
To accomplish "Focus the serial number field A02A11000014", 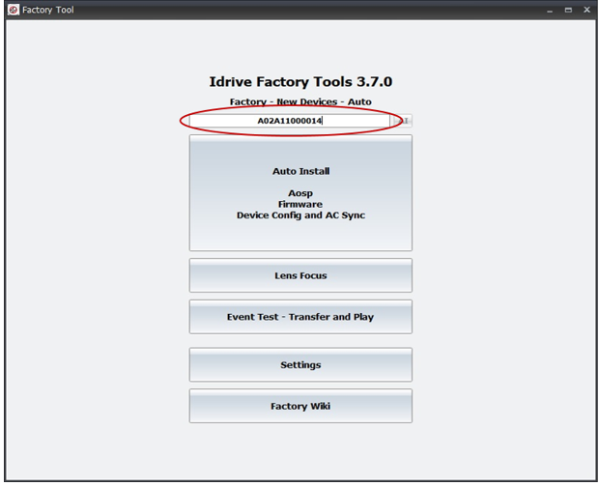I will coord(290,121).
